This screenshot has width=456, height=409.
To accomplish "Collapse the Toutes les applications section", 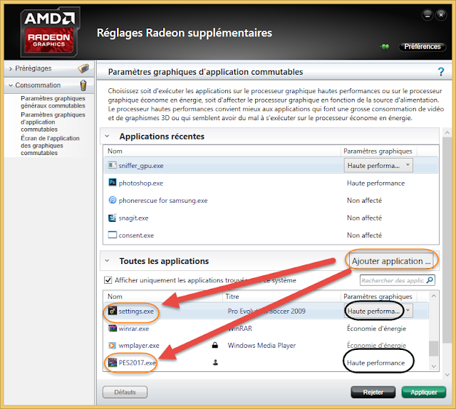I will point(107,260).
